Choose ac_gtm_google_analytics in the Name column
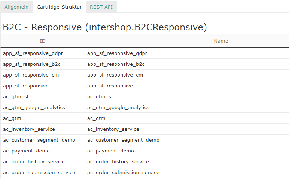 click(x=118, y=108)
